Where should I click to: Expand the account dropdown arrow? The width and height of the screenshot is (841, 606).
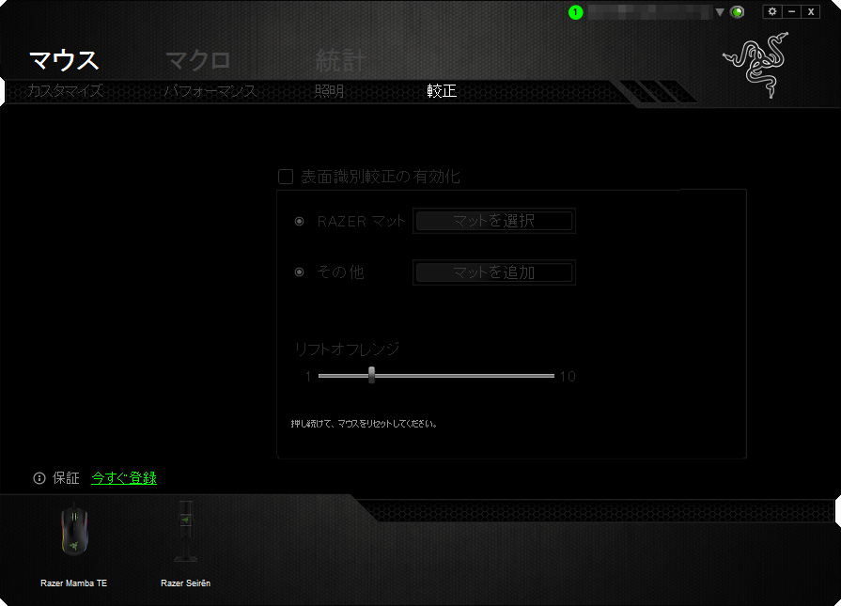click(720, 12)
